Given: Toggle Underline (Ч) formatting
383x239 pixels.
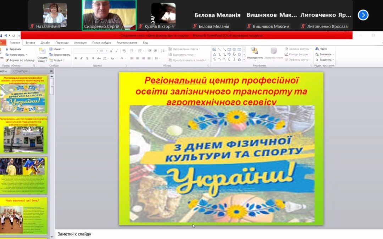Looking at the screenshot, I should pyautogui.click(x=87, y=58).
